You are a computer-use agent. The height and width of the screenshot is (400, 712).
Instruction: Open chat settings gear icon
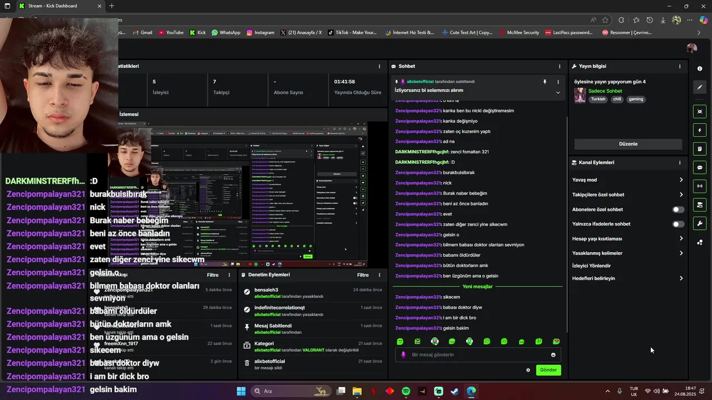point(528,370)
